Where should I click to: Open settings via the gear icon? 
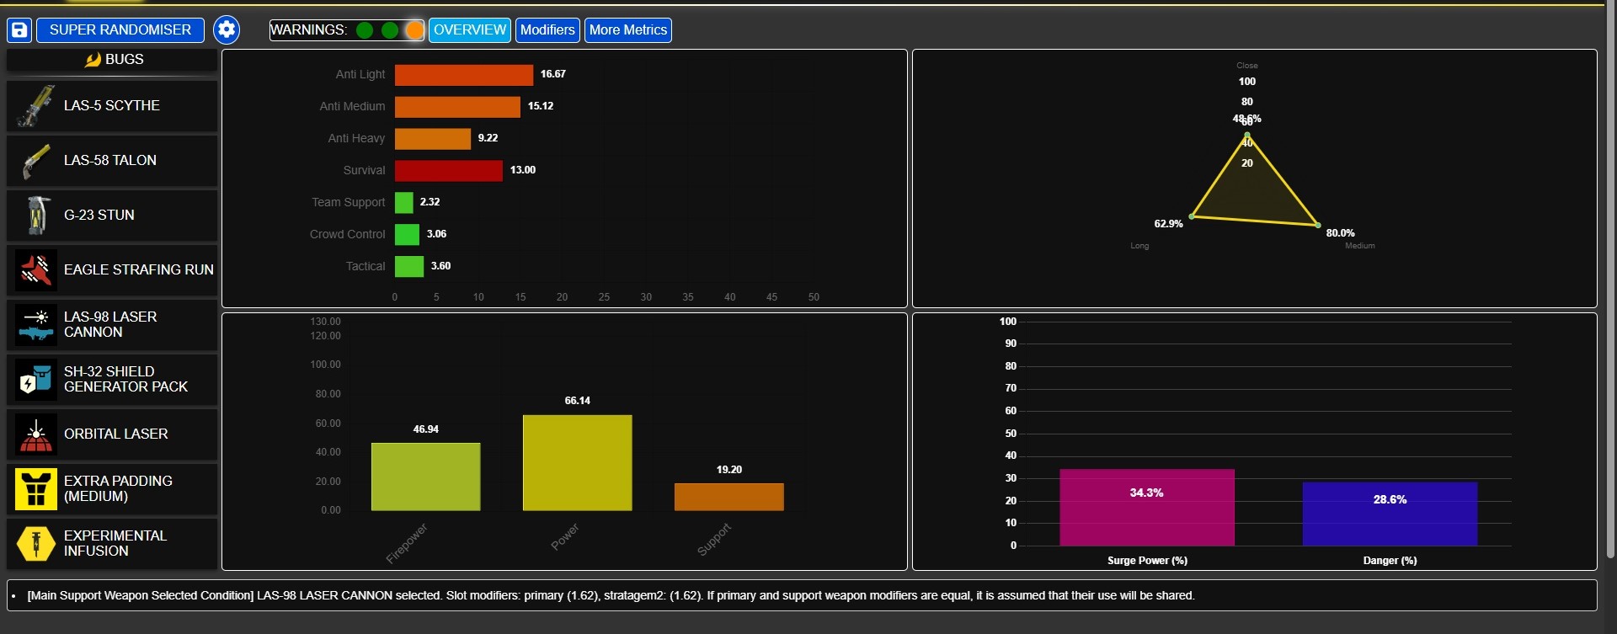(226, 29)
